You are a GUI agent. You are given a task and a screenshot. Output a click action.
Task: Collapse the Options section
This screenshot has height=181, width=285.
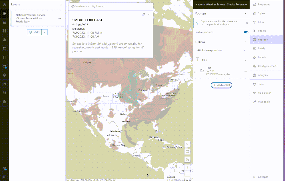tap(245, 42)
